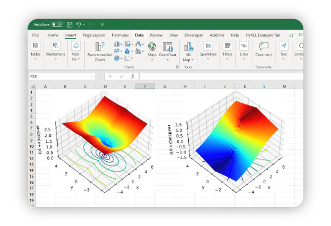
Task: Click the Redo arrow icon
Action: 91,24
